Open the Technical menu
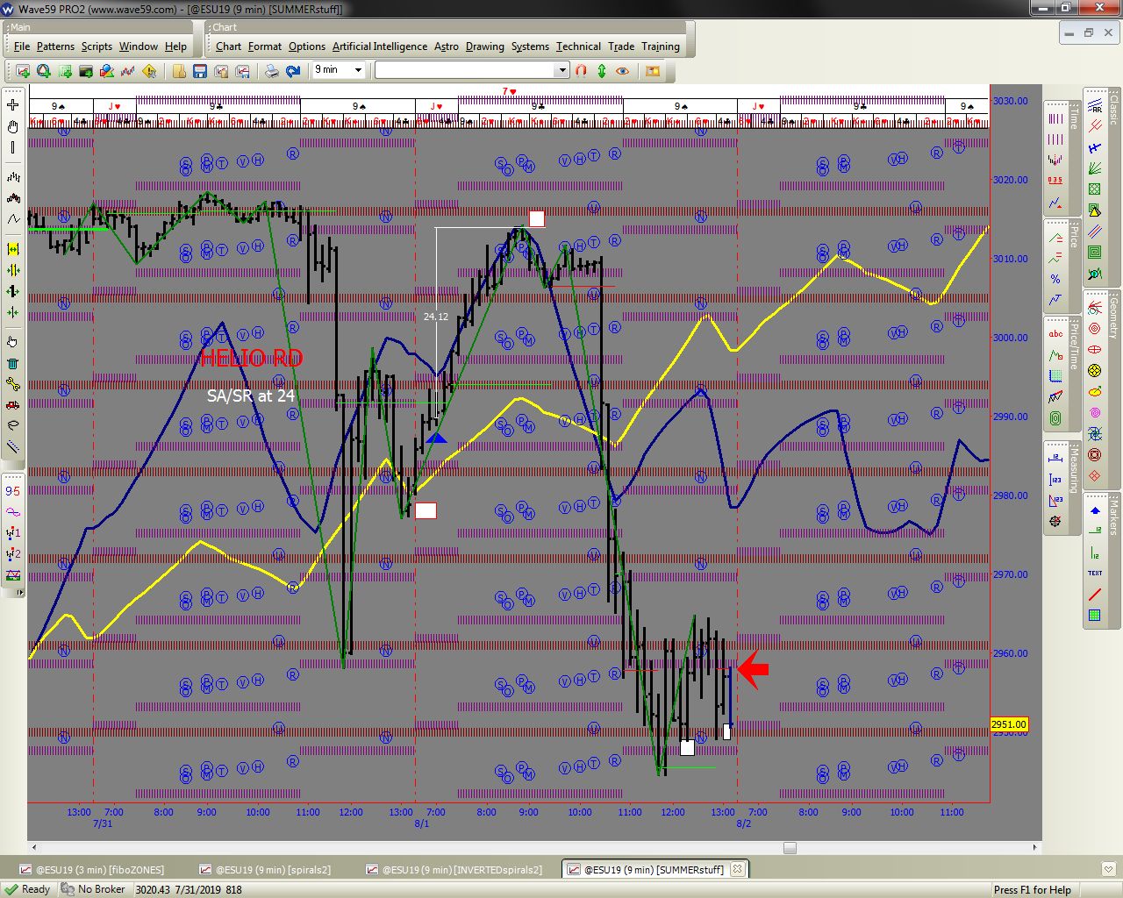This screenshot has width=1123, height=898. tap(578, 46)
